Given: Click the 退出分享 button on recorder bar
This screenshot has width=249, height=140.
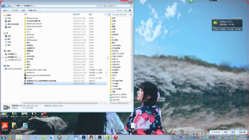Looking at the screenshot, I should 242,132.
